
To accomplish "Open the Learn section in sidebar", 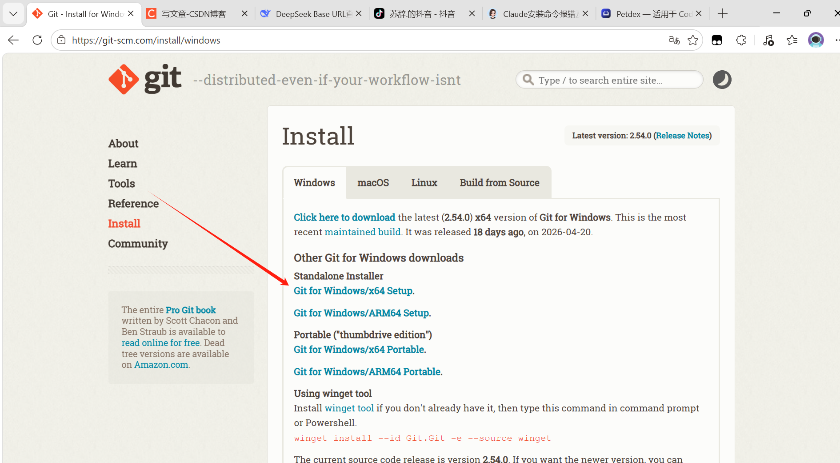I will (x=123, y=164).
